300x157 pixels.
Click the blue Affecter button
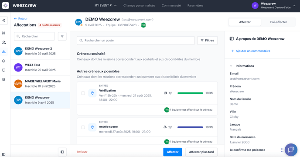click(173, 152)
